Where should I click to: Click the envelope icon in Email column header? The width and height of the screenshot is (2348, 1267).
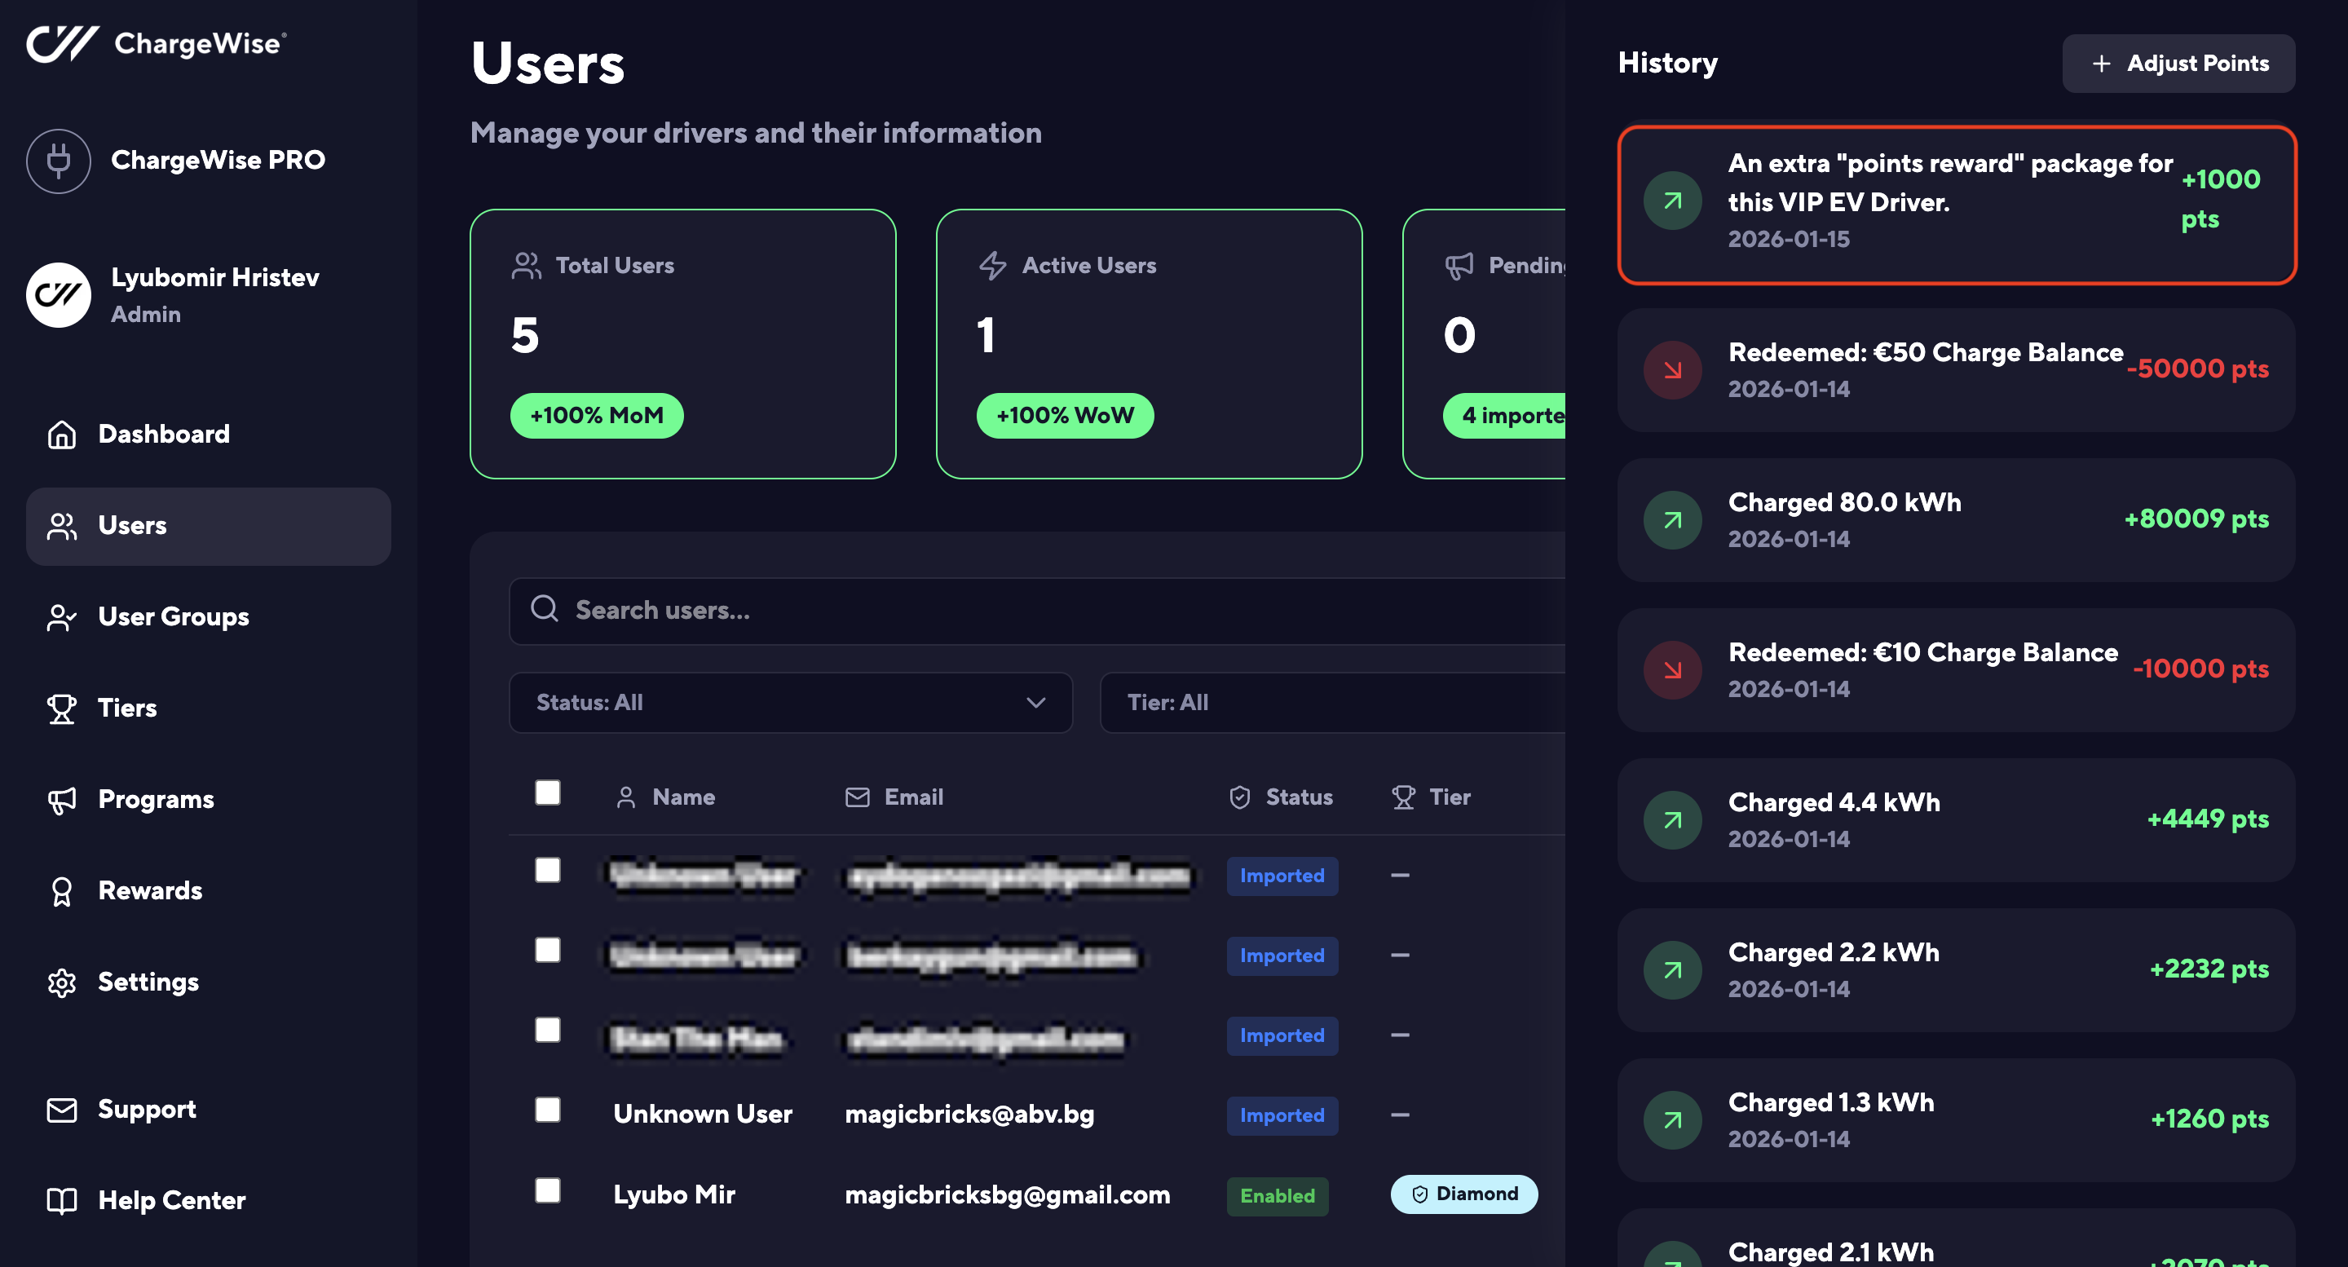(857, 797)
